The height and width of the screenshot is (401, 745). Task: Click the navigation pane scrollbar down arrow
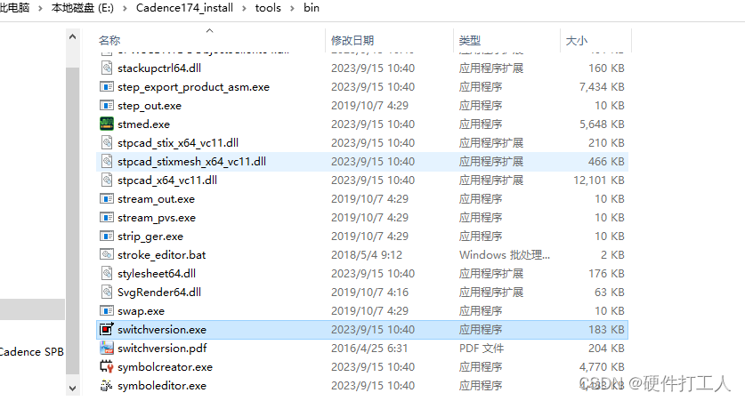pyautogui.click(x=74, y=387)
